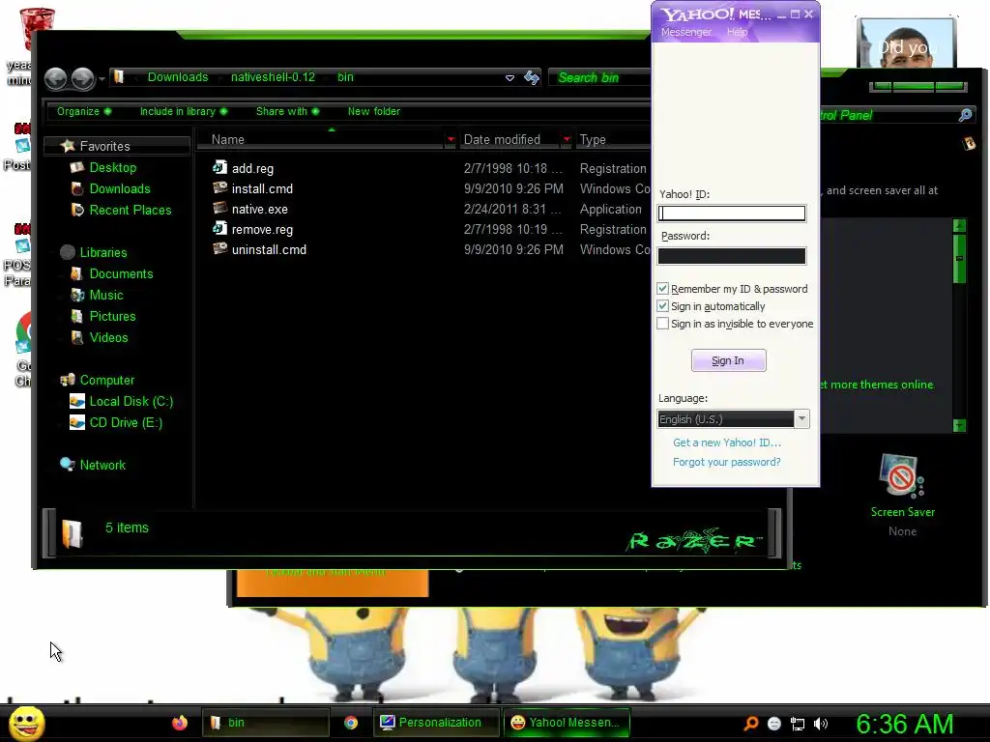Click the Control Panel search magnifier

point(965,115)
